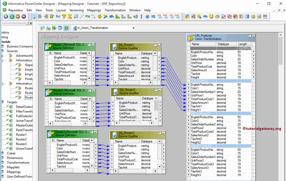This screenshot has width=286, height=181.
Task: Click the help button on Router1 Source Definition
Action: 89,45
